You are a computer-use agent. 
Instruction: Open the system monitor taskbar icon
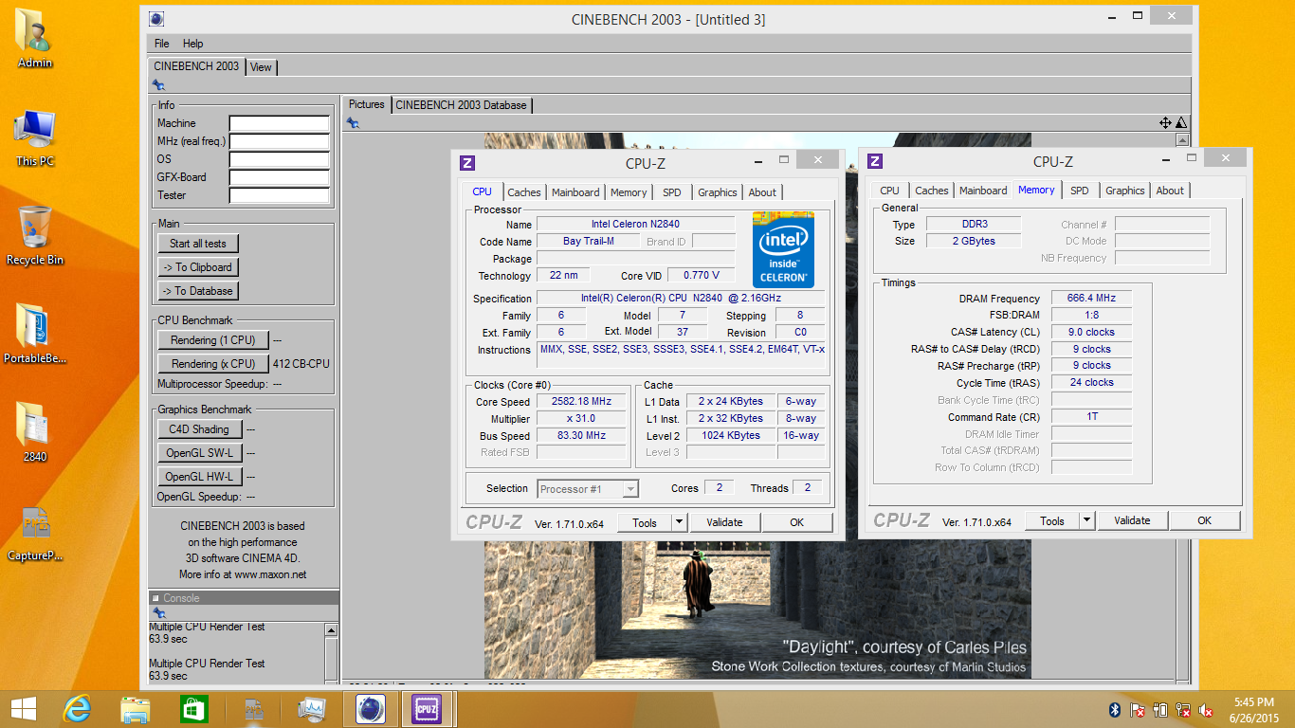(311, 708)
